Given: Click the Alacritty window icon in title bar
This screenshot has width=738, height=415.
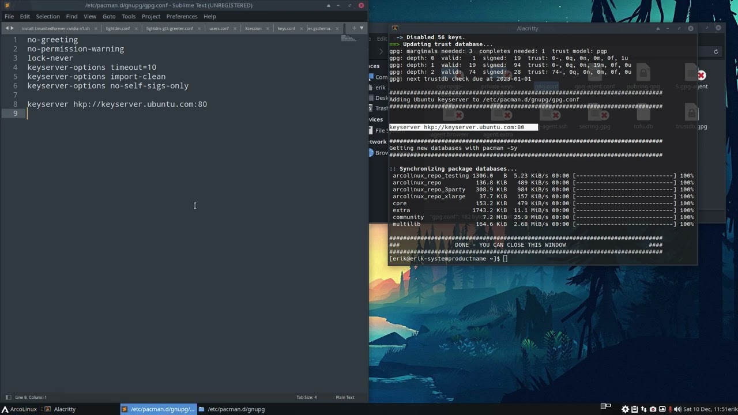Looking at the screenshot, I should [x=395, y=28].
